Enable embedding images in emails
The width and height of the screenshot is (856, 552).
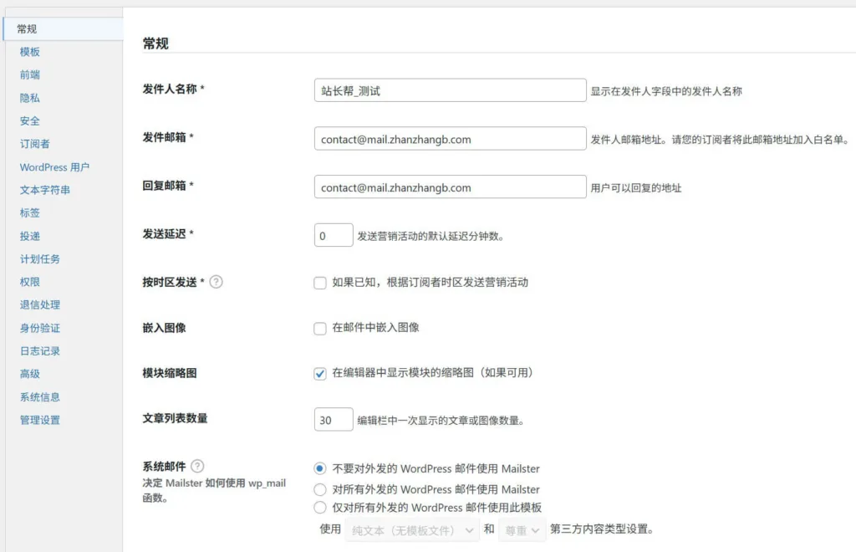pos(320,328)
